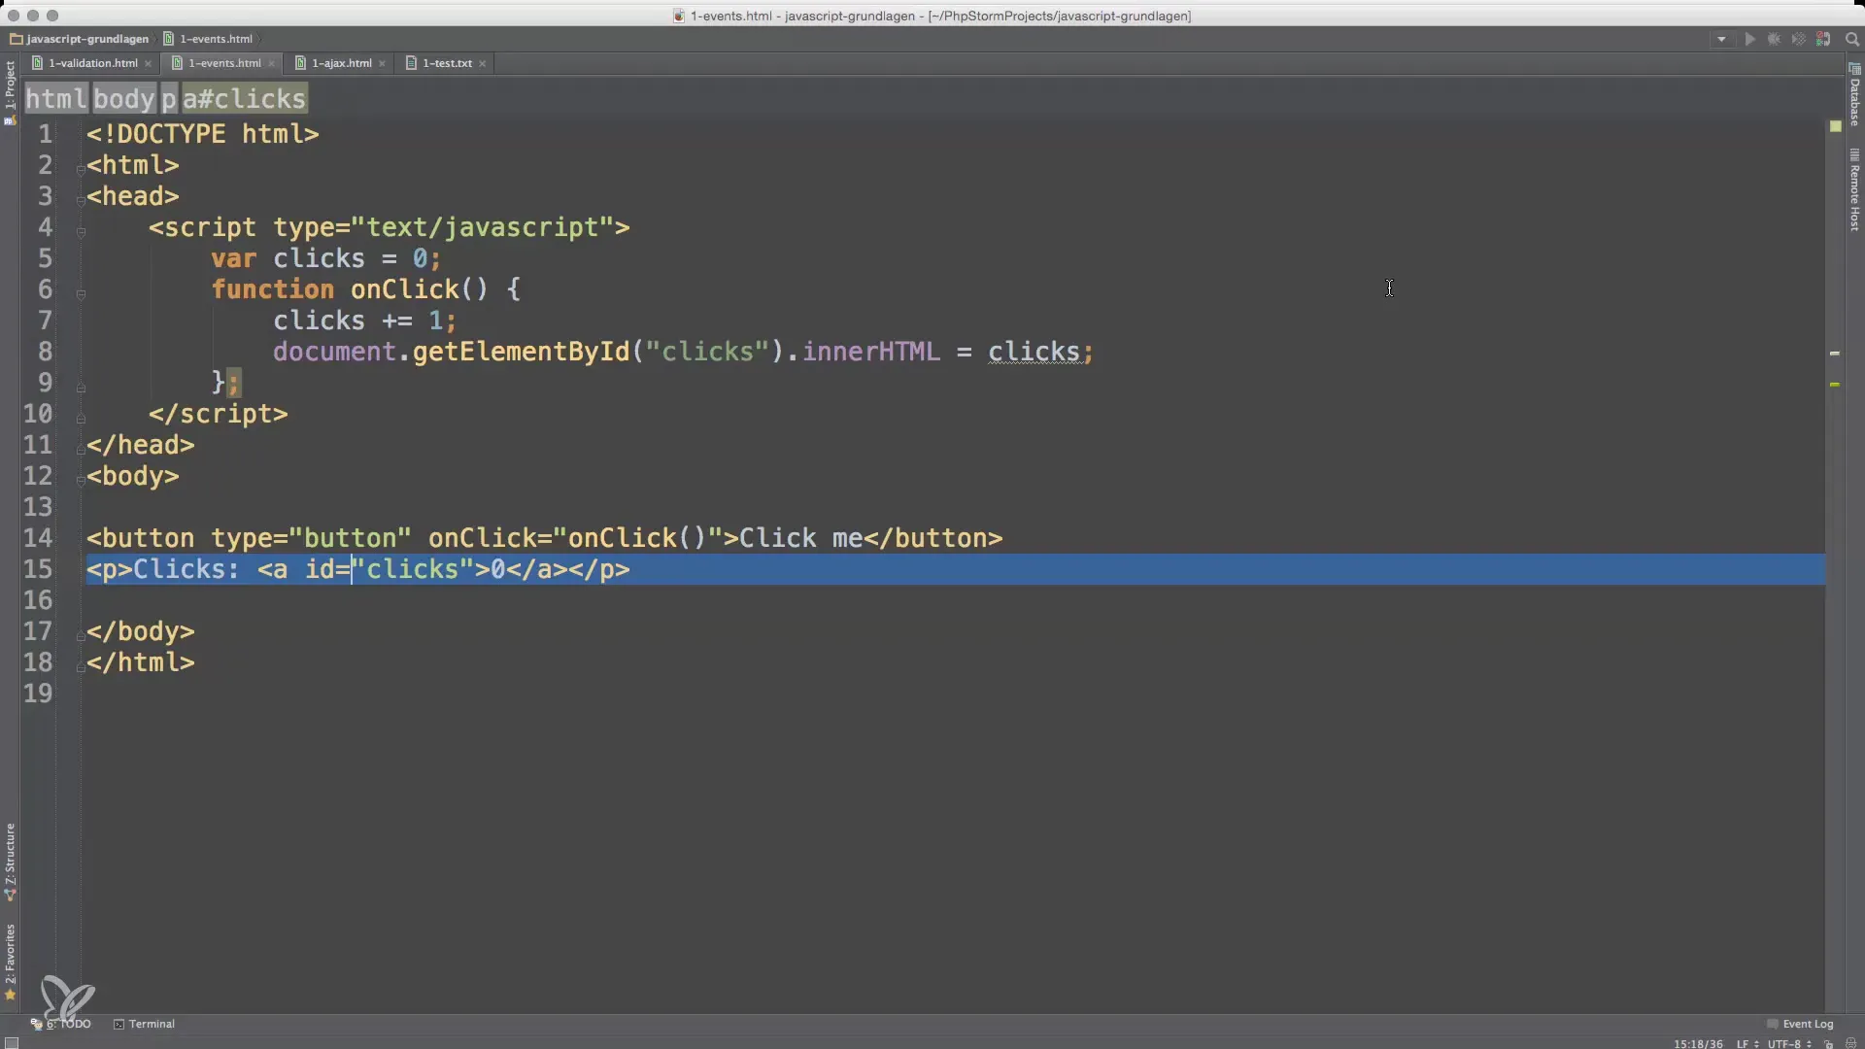The image size is (1865, 1049).
Task: Click the Favorites star icon on left bar
Action: tap(11, 995)
